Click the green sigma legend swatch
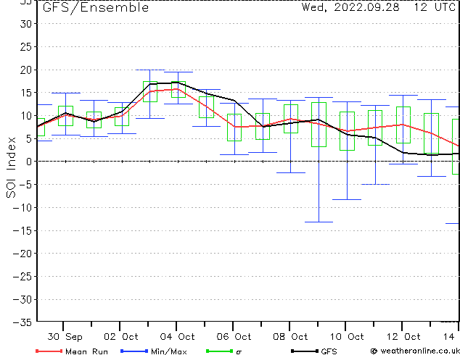The width and height of the screenshot is (460, 355). 219,351
